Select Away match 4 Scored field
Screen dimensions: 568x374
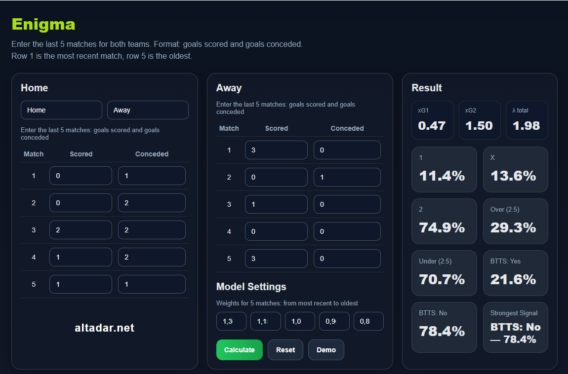[276, 231]
